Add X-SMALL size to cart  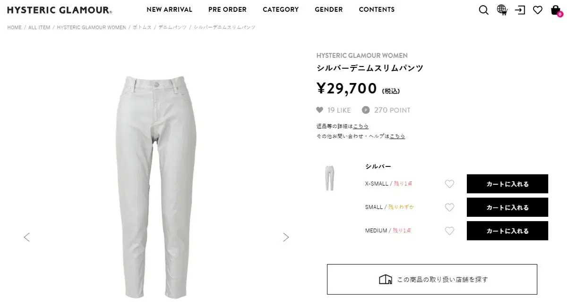(507, 184)
